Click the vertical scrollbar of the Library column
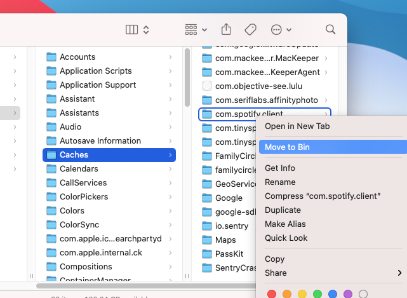Screen dimensions: 407x298 [x=187, y=78]
